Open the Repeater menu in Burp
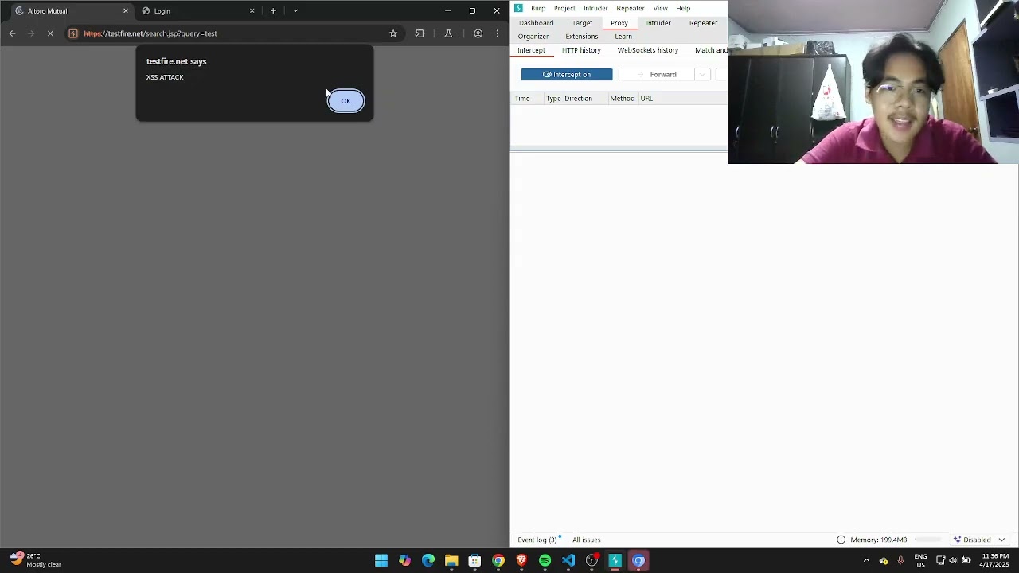 pyautogui.click(x=631, y=8)
